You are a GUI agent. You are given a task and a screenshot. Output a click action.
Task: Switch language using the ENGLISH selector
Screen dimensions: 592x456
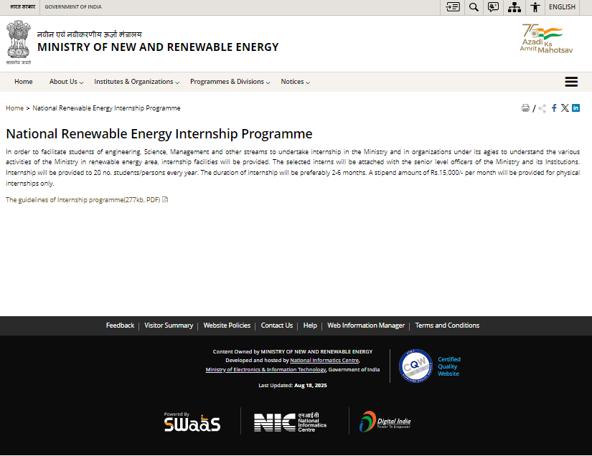[x=562, y=7]
